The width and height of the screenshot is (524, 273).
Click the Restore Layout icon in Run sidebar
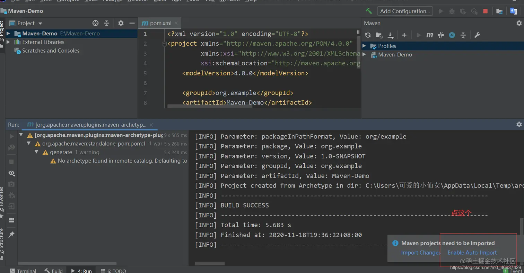pos(11,220)
